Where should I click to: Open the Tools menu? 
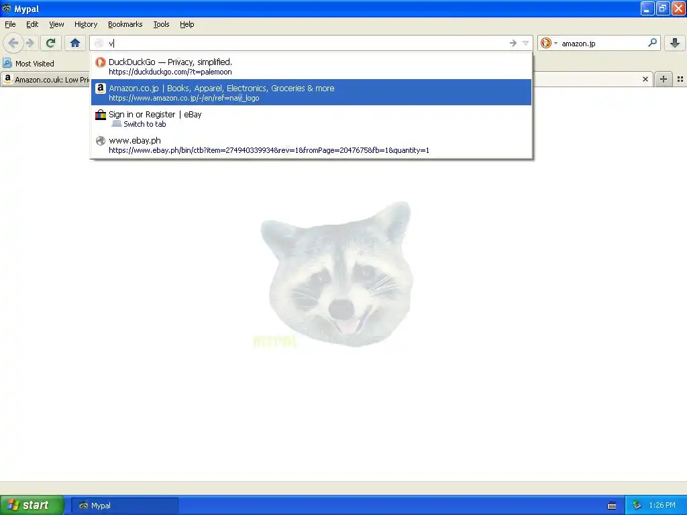[x=161, y=24]
